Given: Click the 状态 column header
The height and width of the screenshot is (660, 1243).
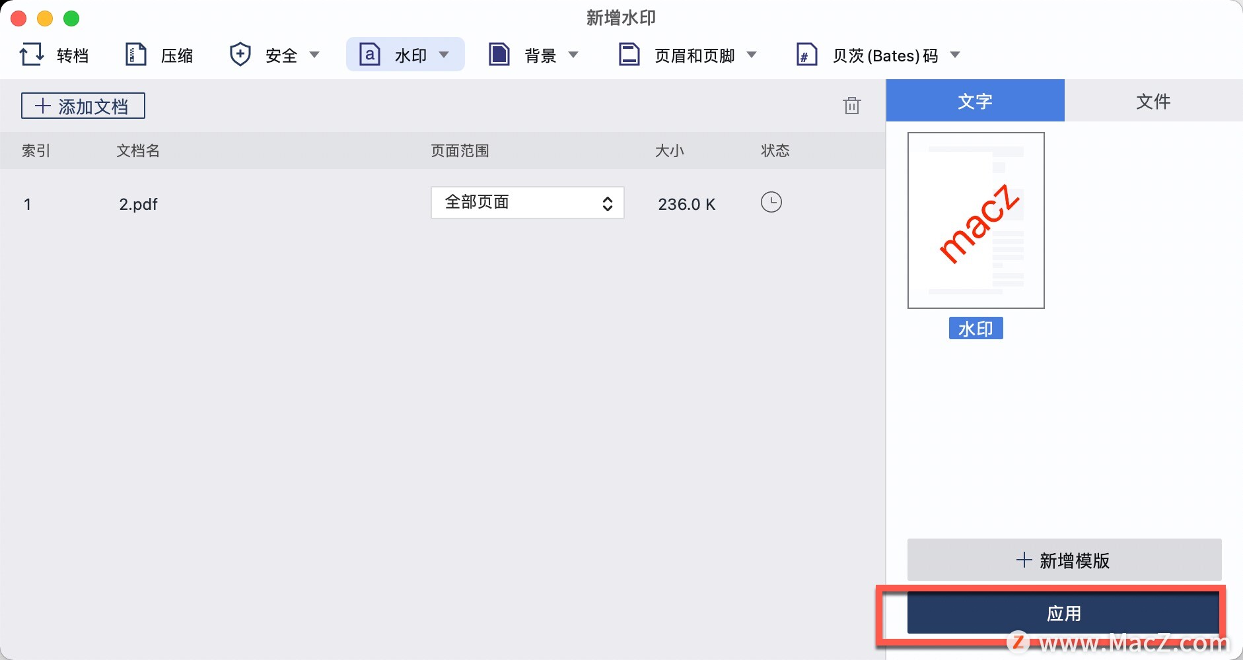Looking at the screenshot, I should [775, 150].
